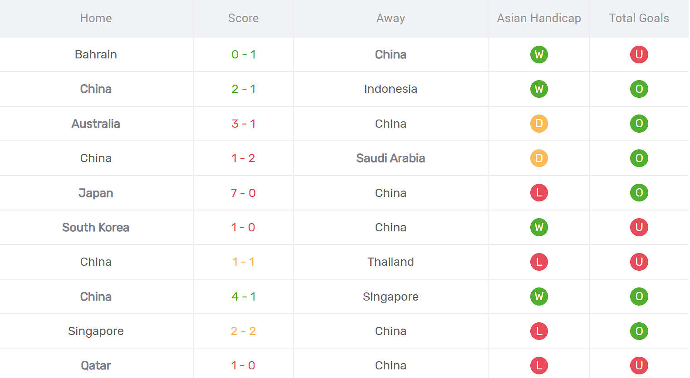Screen dimensions: 690x378
Task: Click the U total goals badge in Qatar row
Action: tap(639, 365)
